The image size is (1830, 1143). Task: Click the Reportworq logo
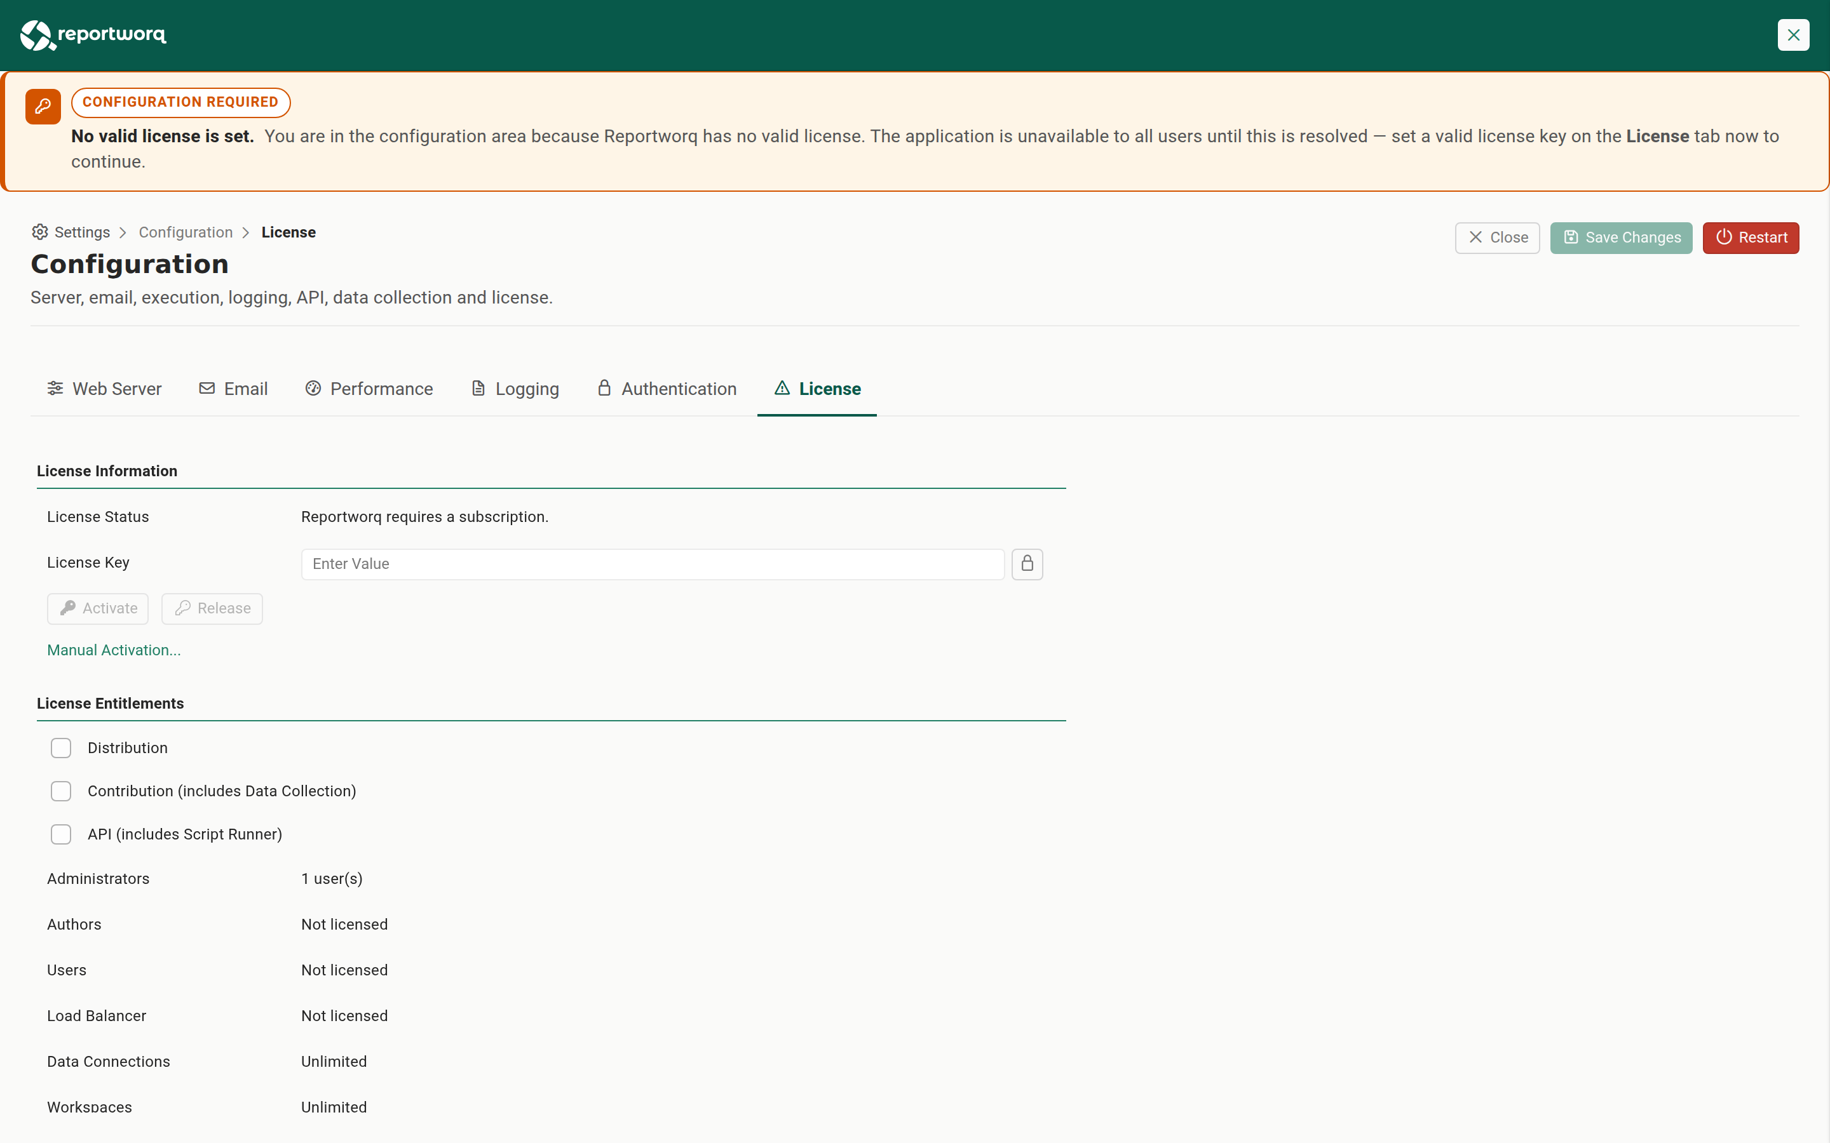(93, 35)
